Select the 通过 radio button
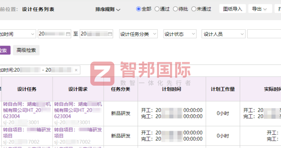 point(157,9)
